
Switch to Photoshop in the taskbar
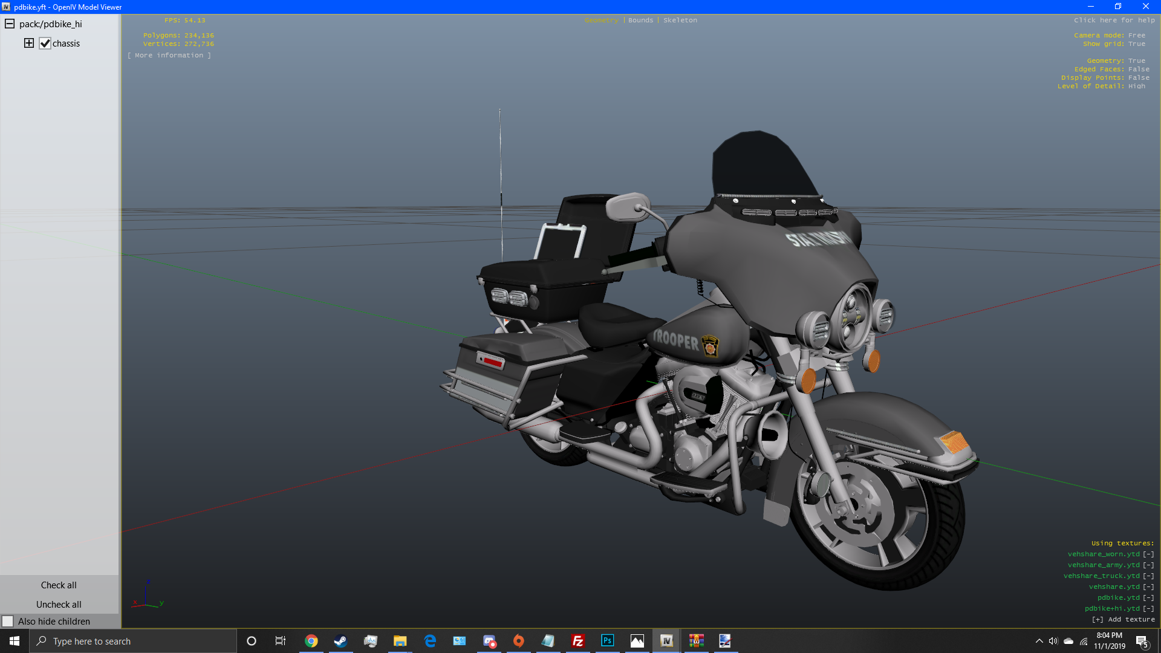(607, 641)
